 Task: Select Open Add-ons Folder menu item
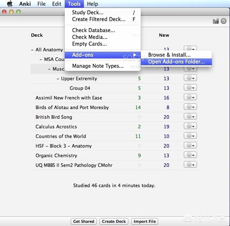tap(176, 62)
